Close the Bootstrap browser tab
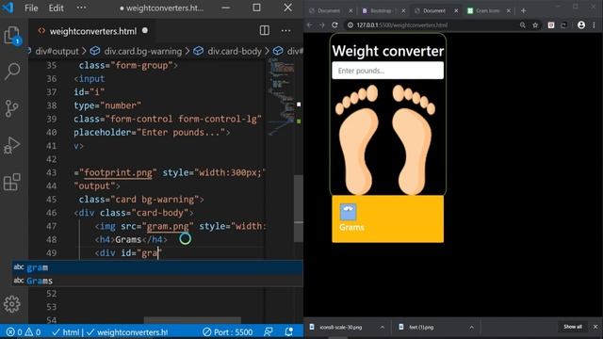 tap(403, 10)
